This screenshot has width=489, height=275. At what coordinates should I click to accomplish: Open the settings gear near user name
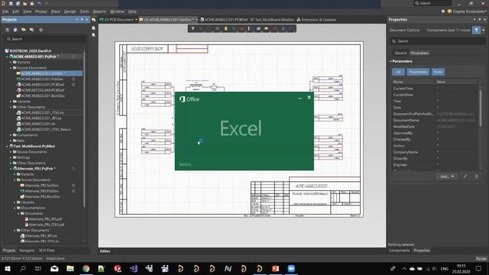(x=443, y=11)
